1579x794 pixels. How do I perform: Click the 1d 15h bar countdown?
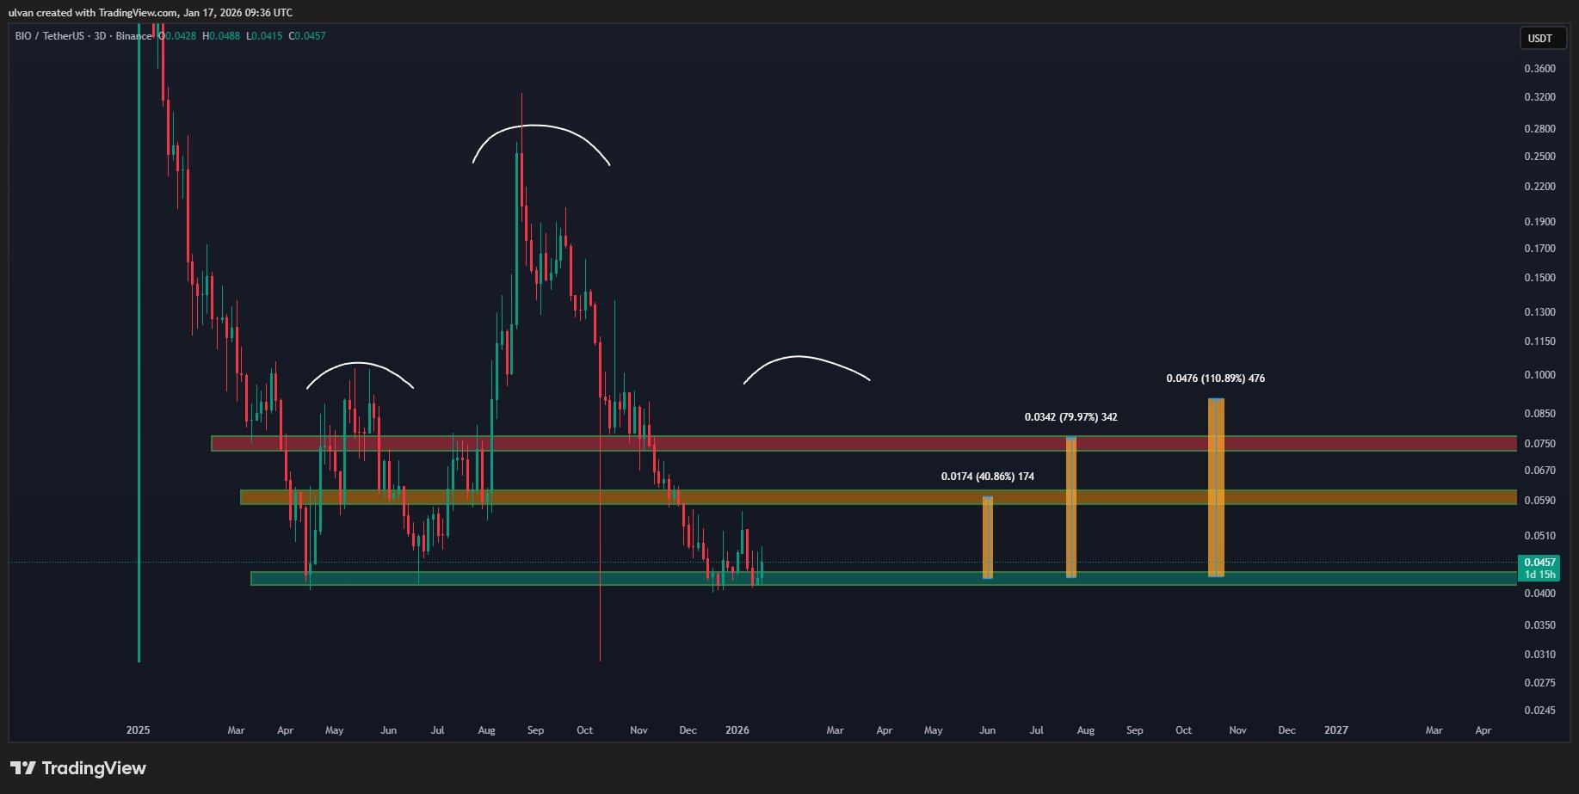1539,575
